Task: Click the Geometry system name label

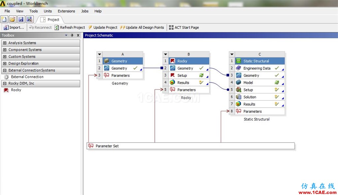Action: point(120,83)
